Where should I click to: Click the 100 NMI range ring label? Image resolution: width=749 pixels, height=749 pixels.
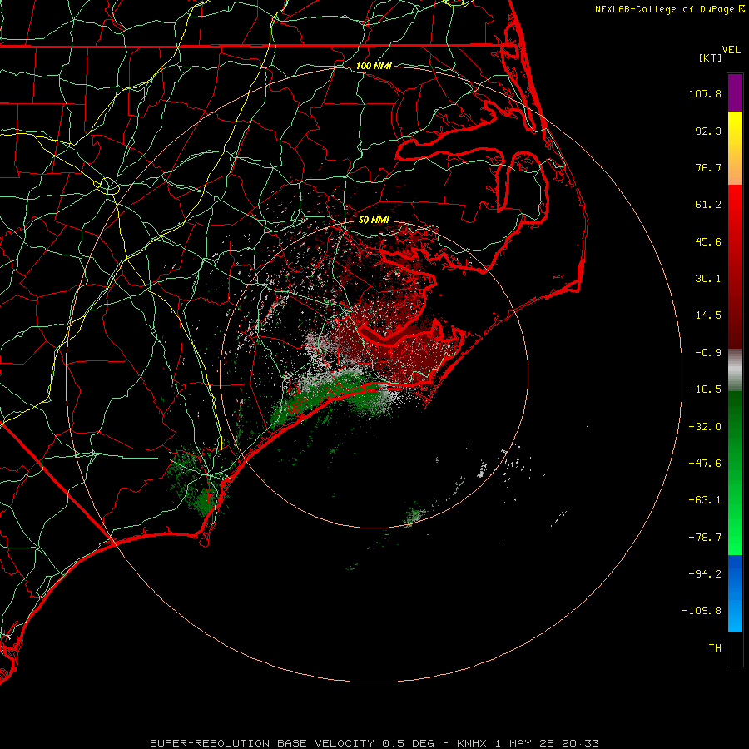coord(374,66)
